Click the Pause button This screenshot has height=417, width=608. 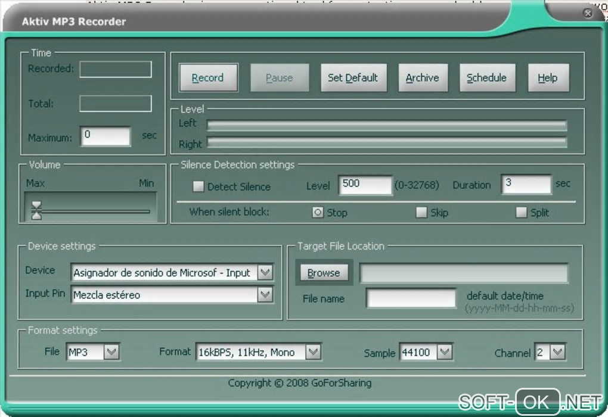(x=279, y=78)
